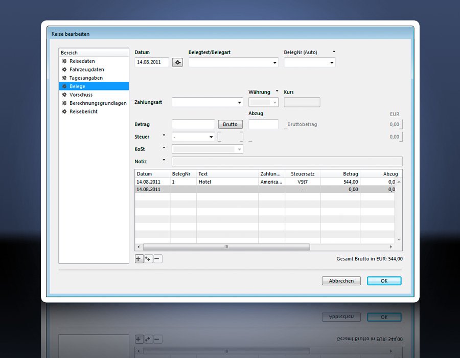Select Tagesangaben in the Bereich list
This screenshot has height=358, width=460.
click(x=86, y=78)
